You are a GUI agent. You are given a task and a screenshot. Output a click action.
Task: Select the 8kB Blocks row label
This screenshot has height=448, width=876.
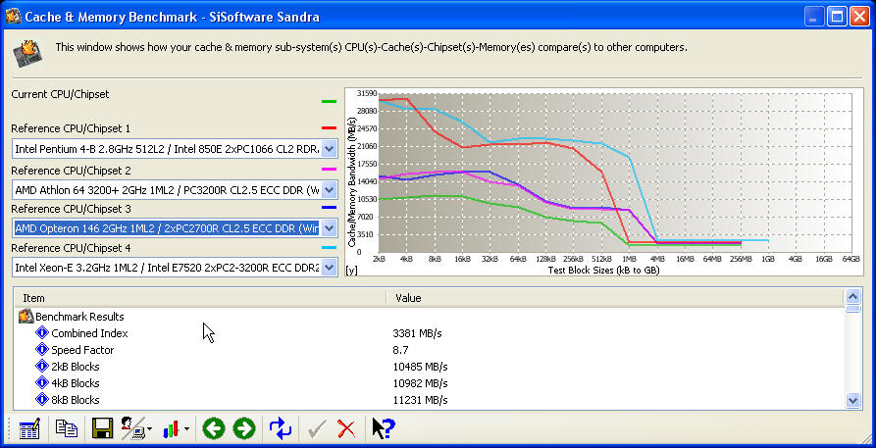pyautogui.click(x=76, y=401)
